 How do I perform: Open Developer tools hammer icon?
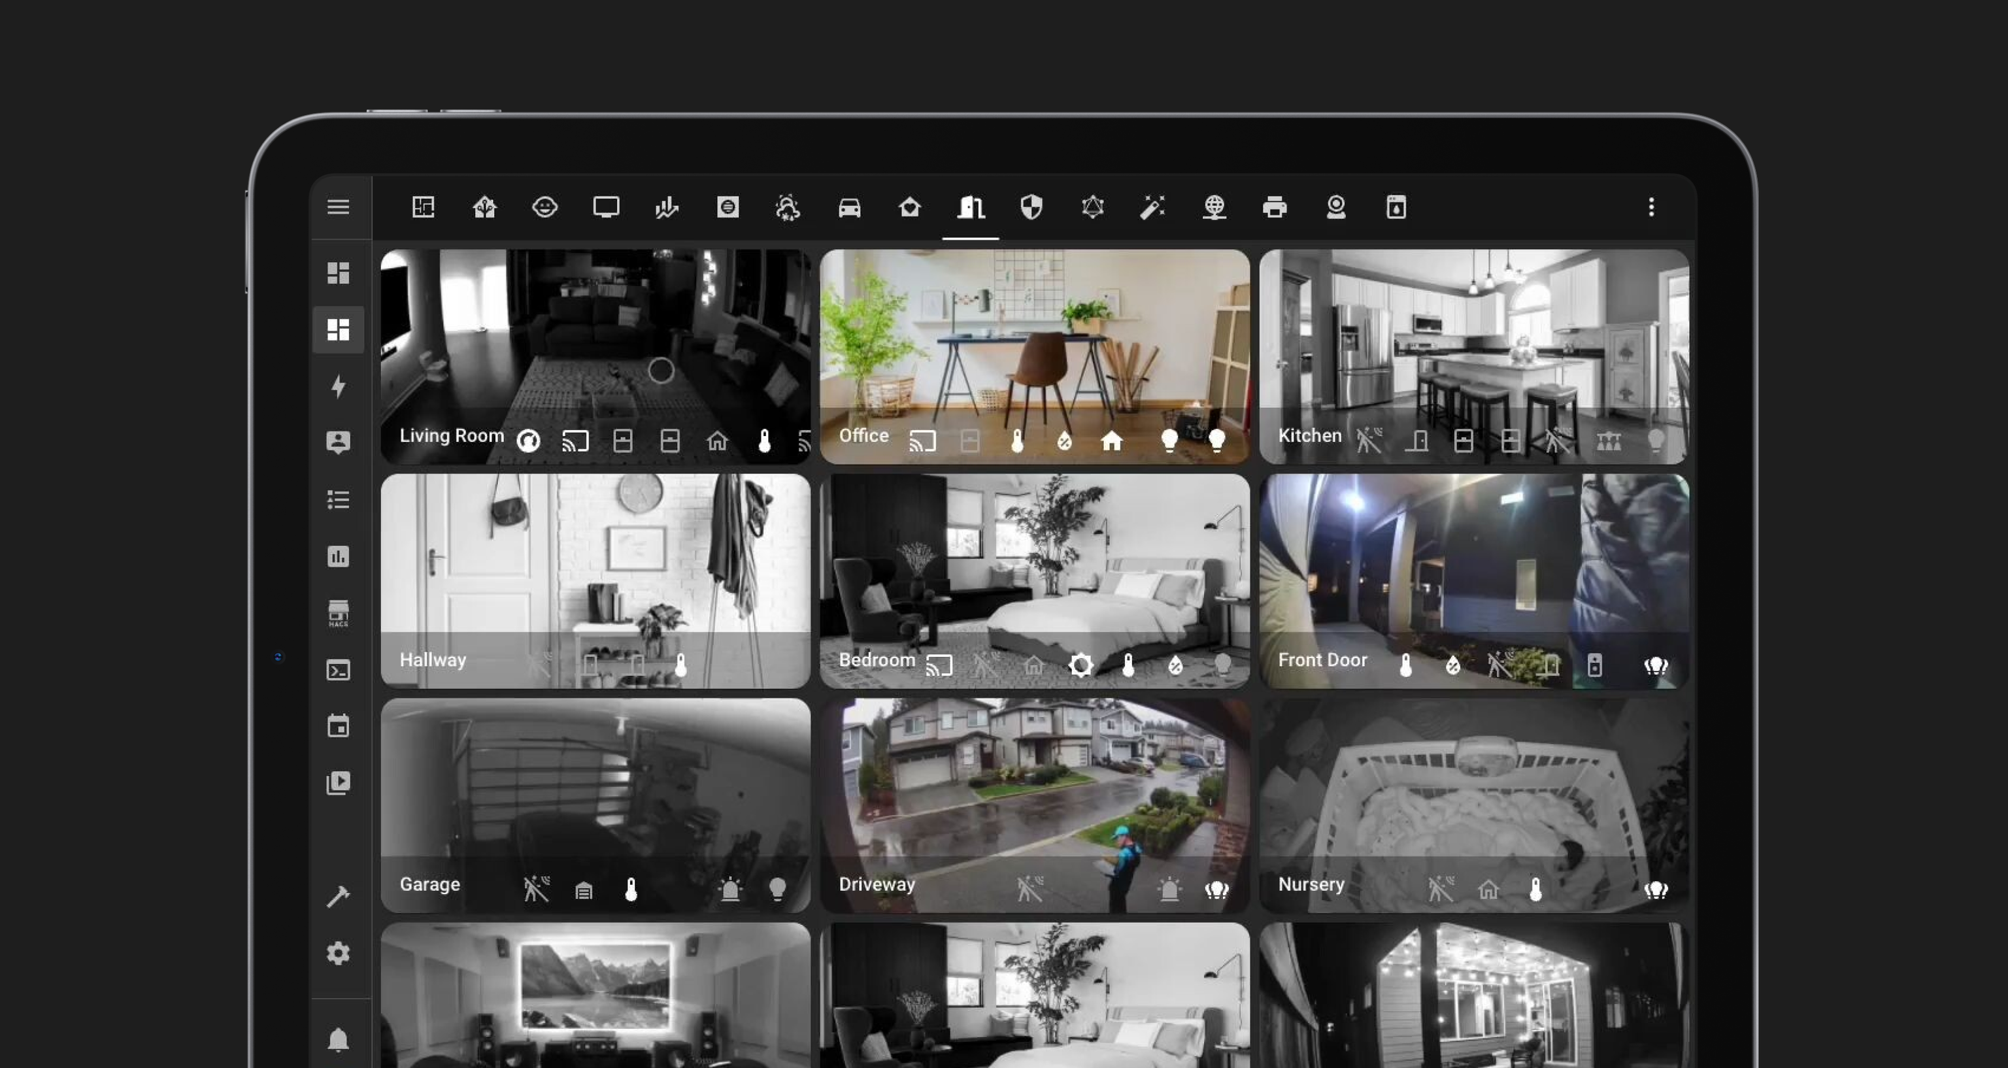pos(337,897)
